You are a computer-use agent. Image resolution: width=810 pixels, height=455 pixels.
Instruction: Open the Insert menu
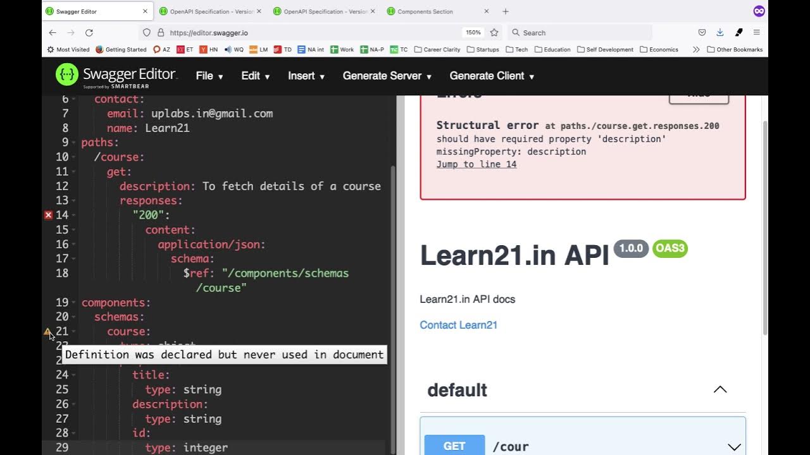pos(306,76)
